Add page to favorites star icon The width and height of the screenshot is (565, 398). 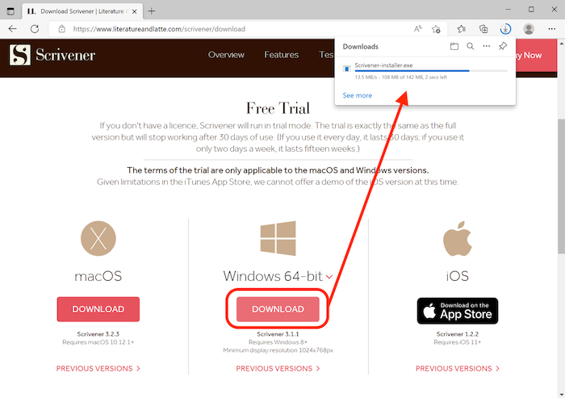tap(436, 29)
